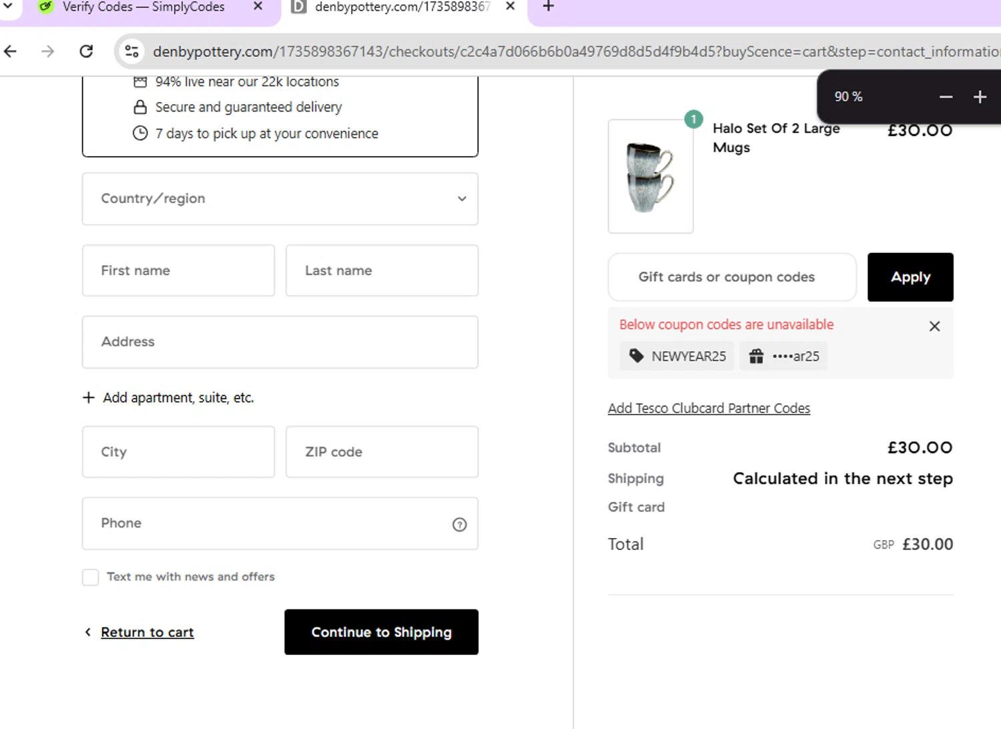Click the tag icon beside NEWYEAR25

[637, 356]
